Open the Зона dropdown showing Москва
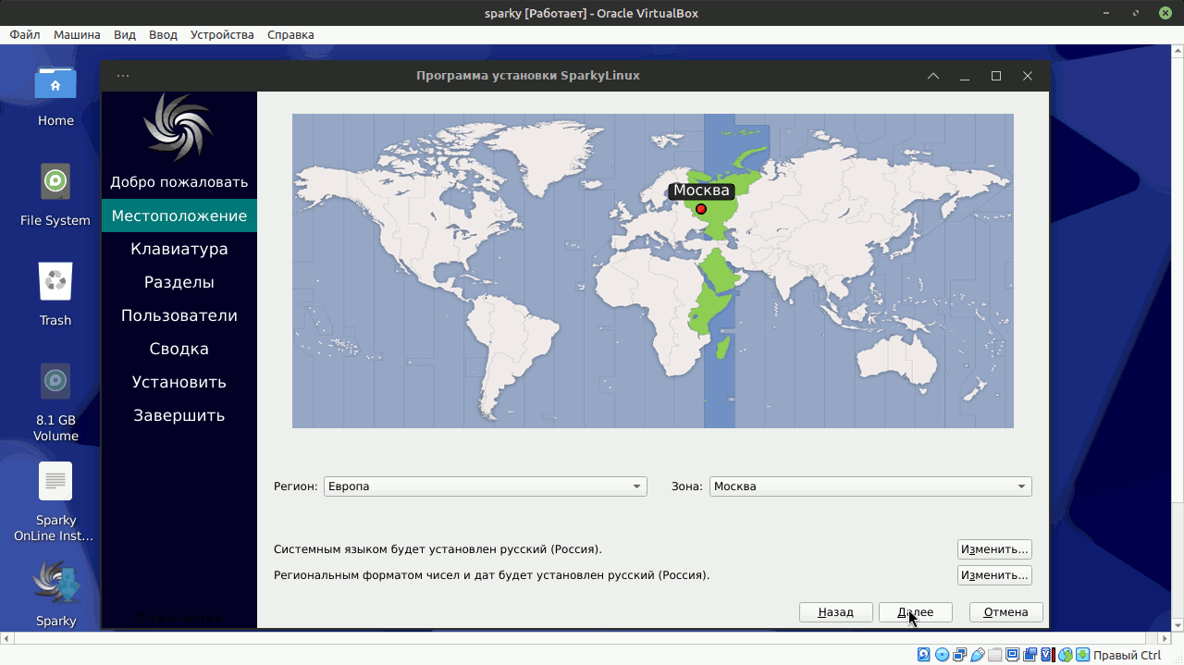 870,486
